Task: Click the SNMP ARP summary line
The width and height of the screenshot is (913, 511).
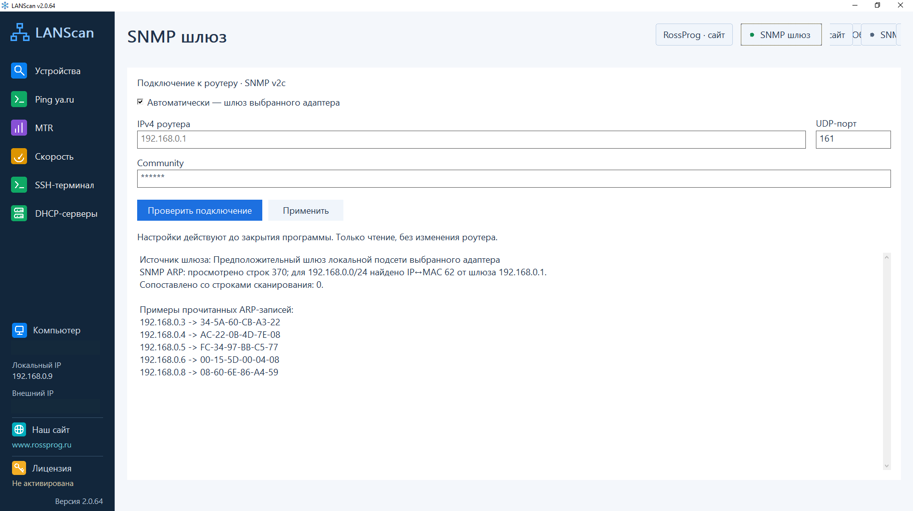Action: click(343, 272)
